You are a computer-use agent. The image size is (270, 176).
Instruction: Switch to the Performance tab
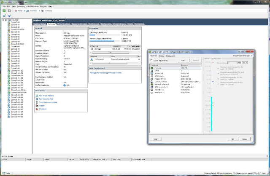(x=94, y=24)
